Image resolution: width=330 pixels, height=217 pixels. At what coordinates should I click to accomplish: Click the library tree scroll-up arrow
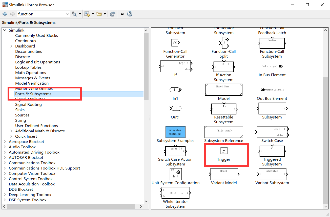146,30
